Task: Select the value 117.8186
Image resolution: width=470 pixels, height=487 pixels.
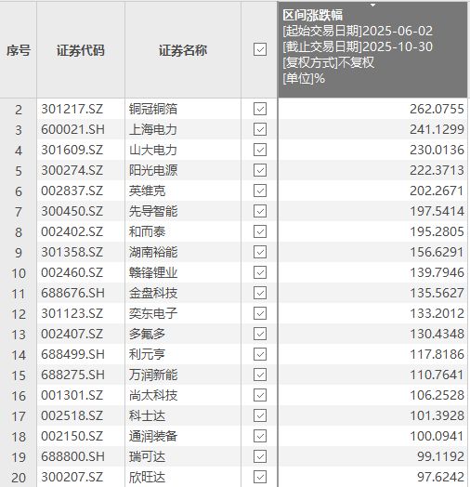Action: (437, 354)
